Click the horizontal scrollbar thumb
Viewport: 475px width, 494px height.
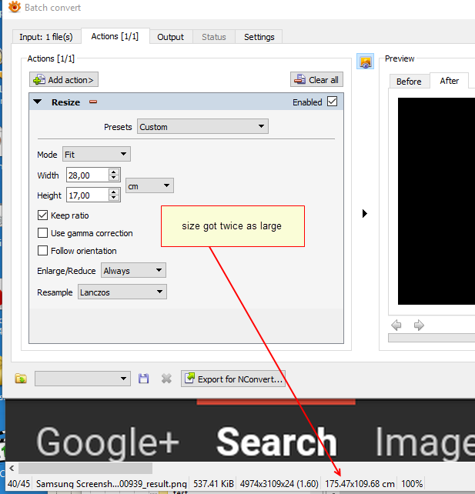pos(85,468)
